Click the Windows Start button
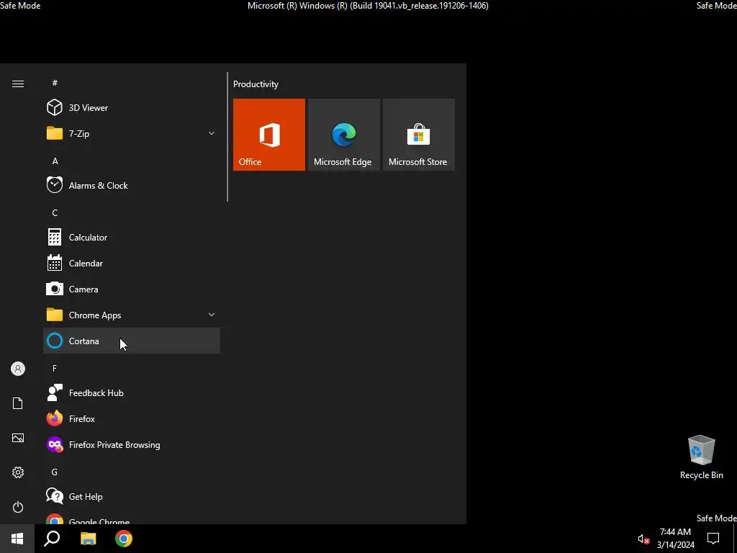This screenshot has height=553, width=737. tap(17, 539)
